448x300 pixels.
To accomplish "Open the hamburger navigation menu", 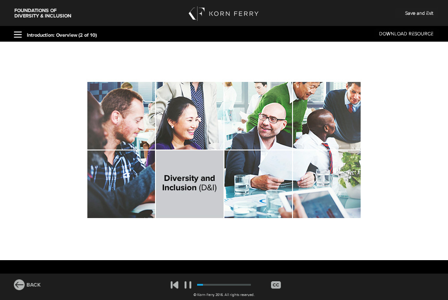I will coord(18,35).
